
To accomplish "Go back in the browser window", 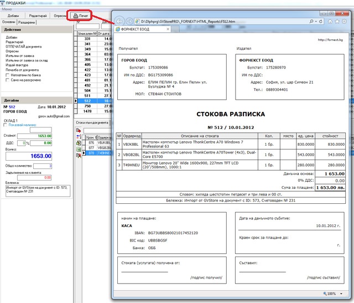I will point(119,21).
